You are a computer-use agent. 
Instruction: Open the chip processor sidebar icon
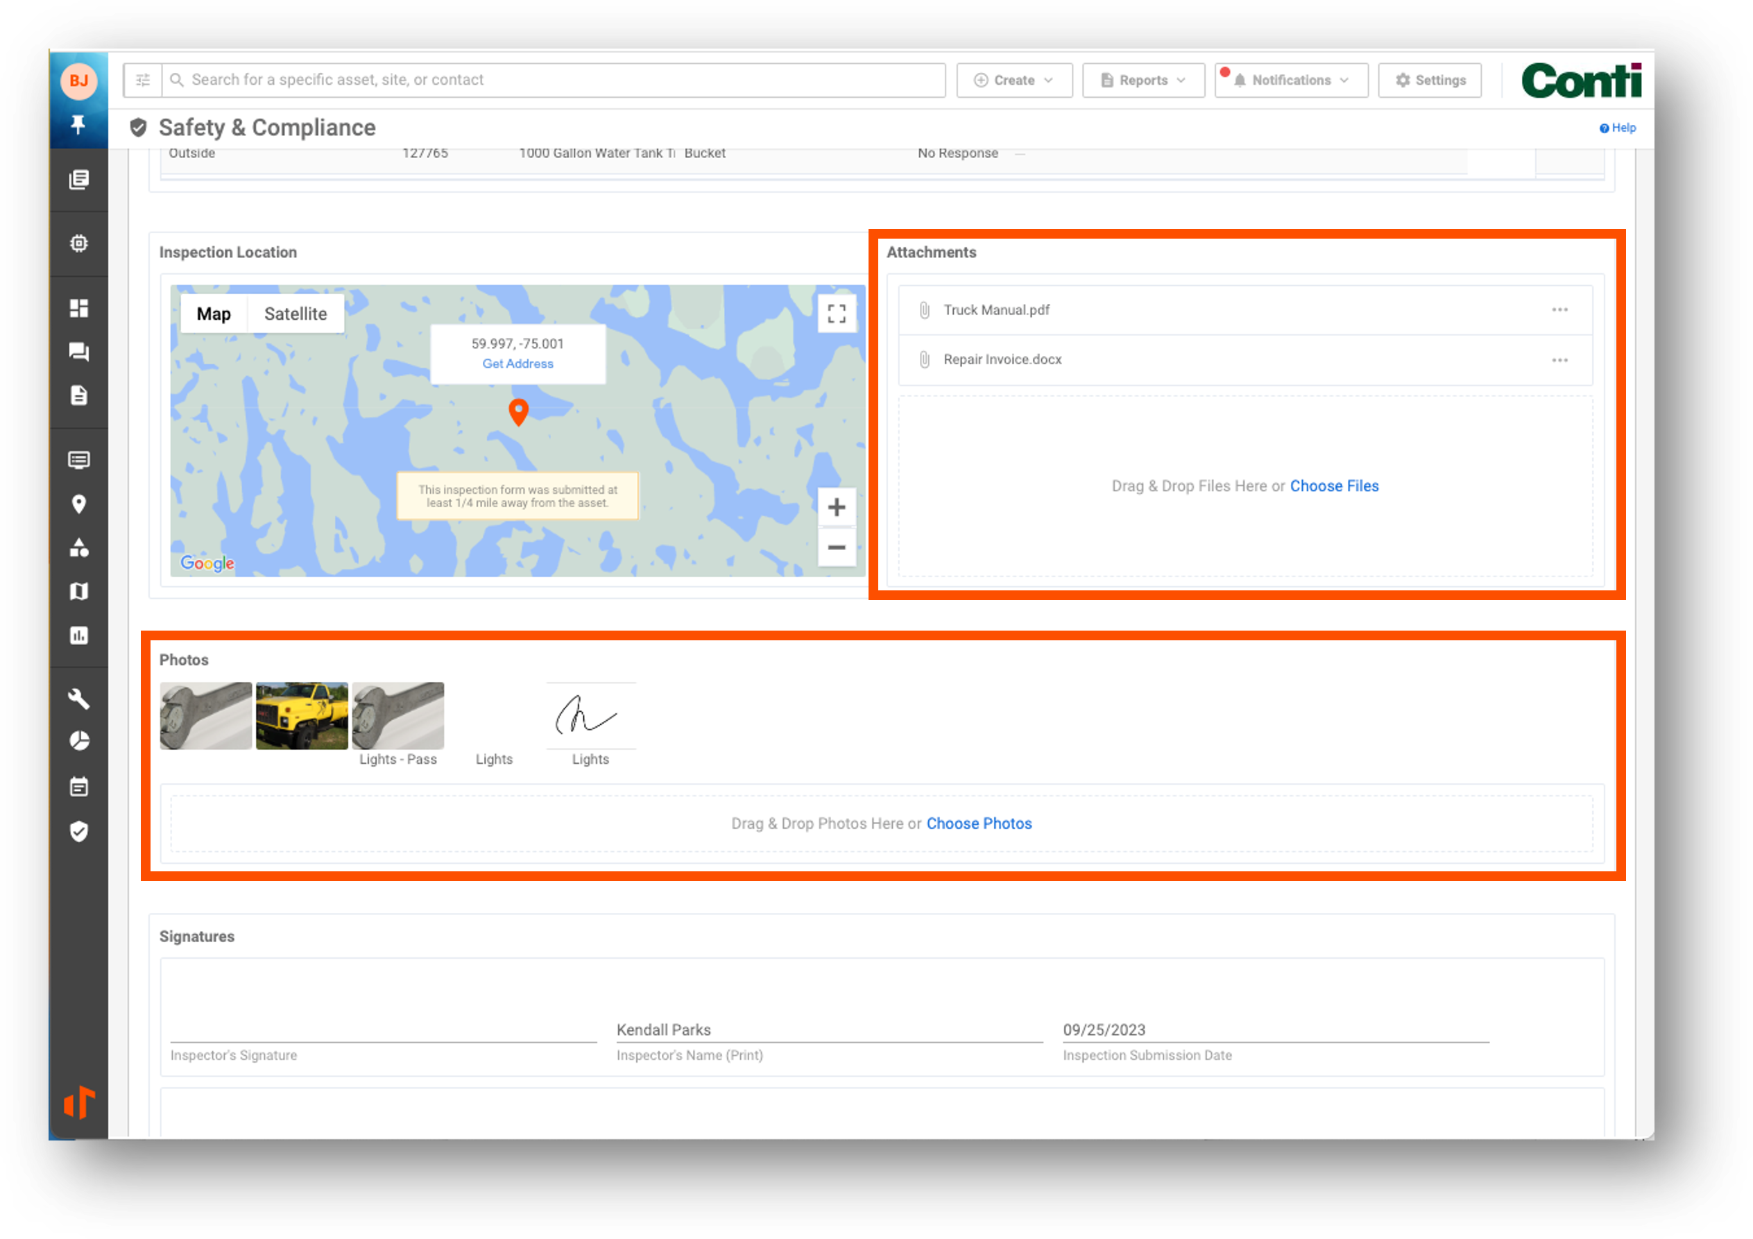coord(78,243)
